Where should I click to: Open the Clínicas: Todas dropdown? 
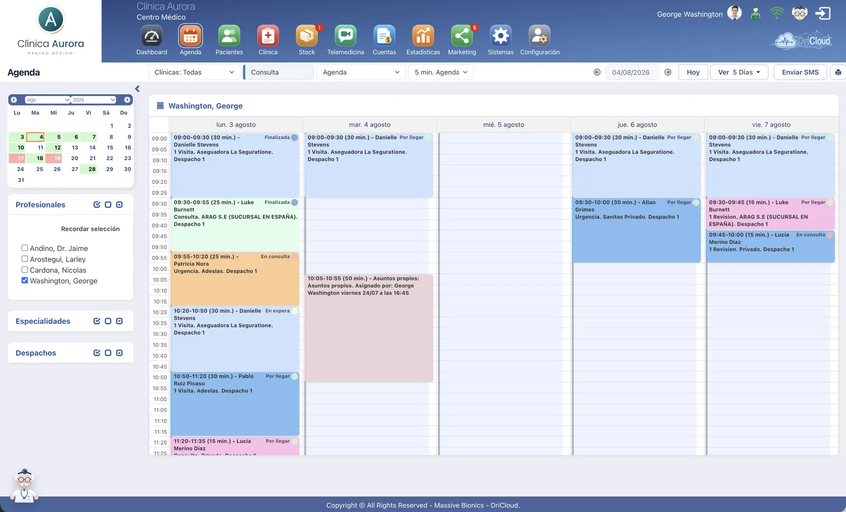pyautogui.click(x=194, y=72)
